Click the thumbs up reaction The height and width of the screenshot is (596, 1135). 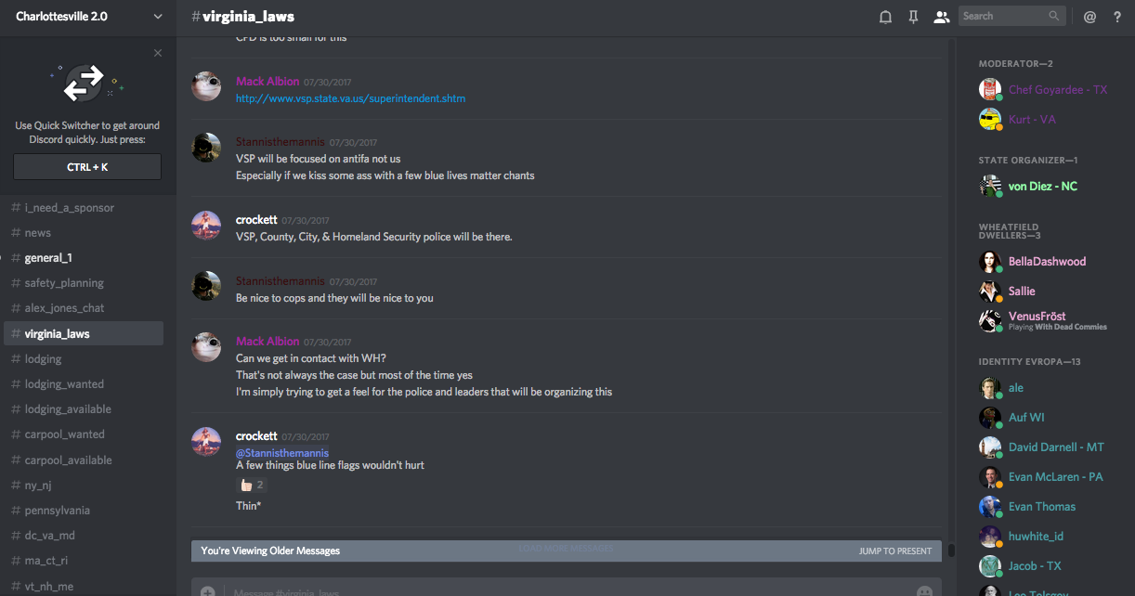click(252, 485)
